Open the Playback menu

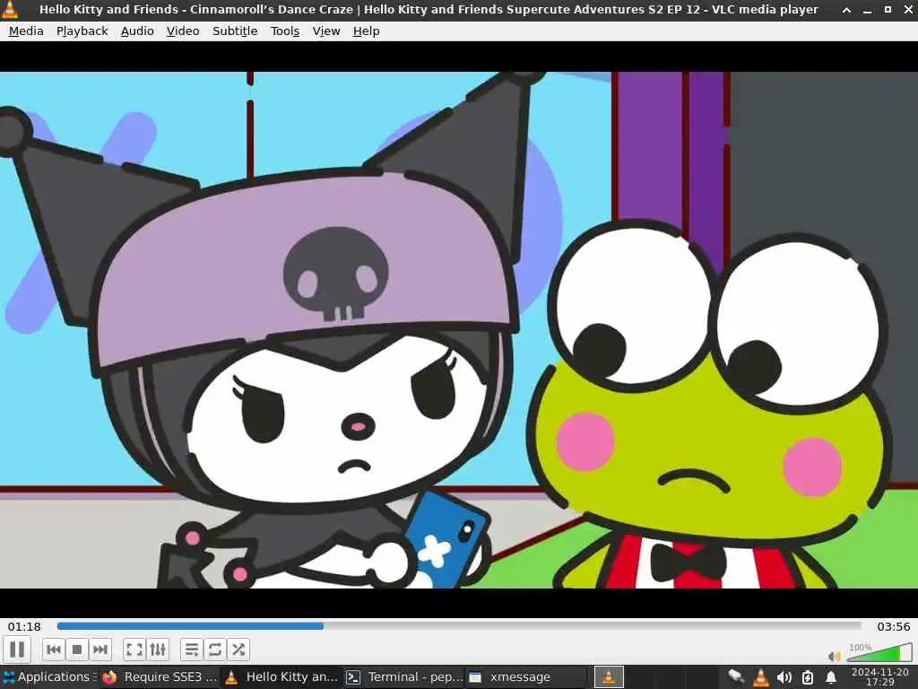point(82,31)
